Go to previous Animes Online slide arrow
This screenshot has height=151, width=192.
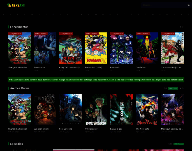pos(180,88)
